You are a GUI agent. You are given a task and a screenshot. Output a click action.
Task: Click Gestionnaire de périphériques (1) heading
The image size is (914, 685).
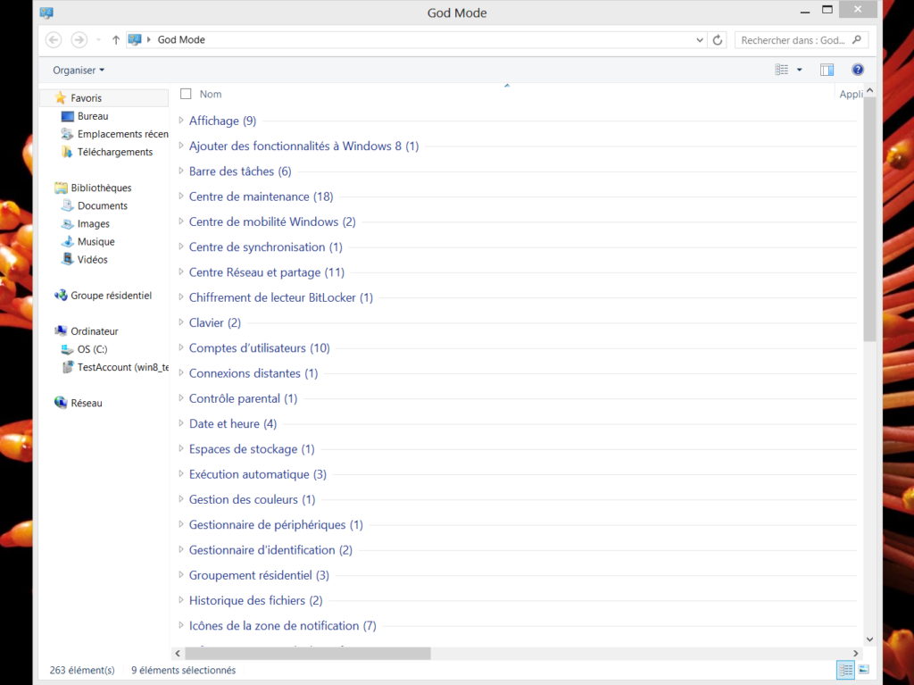coord(276,525)
